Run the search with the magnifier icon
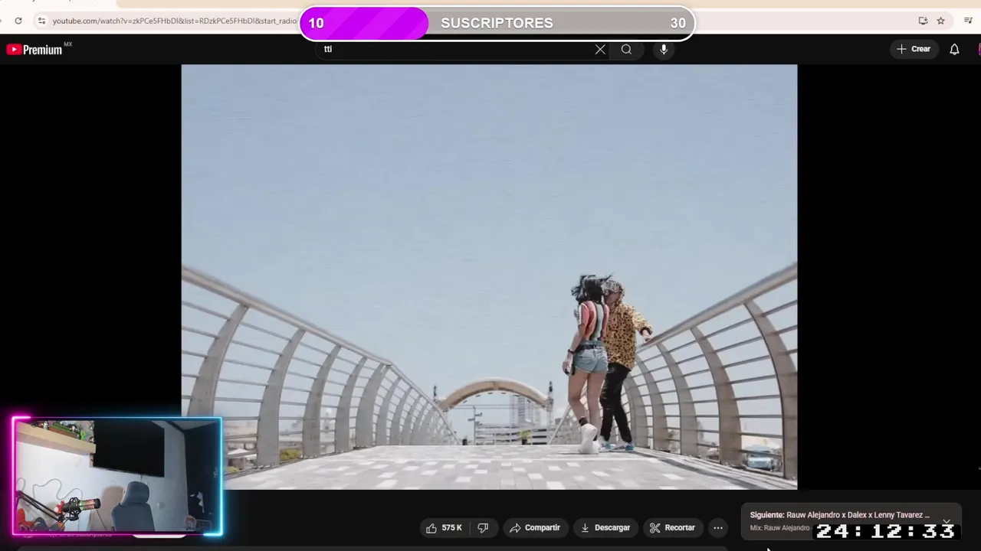Viewport: 981px width, 551px height. 626,49
